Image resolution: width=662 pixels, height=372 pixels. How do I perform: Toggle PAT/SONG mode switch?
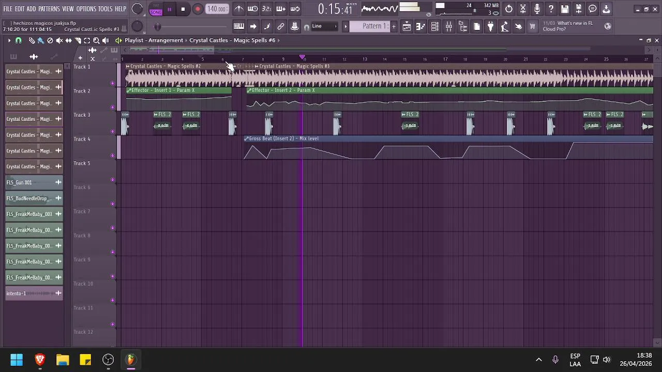[x=156, y=9]
